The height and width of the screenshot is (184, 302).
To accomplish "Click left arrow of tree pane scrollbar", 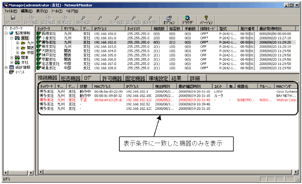I will click(6, 173).
